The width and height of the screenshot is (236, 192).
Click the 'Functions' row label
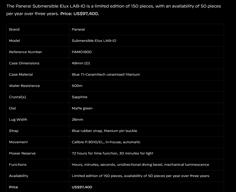tap(17, 165)
